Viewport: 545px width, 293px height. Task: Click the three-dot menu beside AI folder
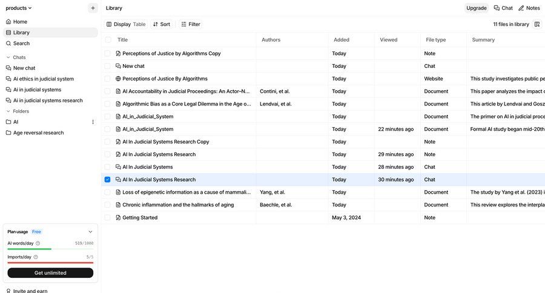93,122
